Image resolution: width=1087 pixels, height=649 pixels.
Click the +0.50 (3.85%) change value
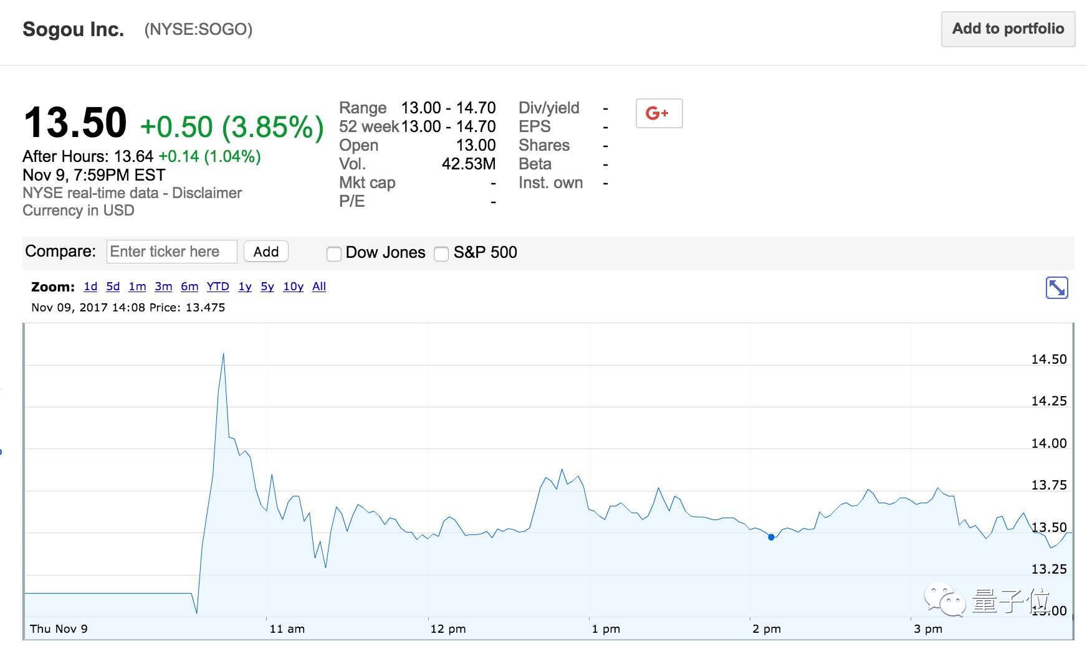click(x=232, y=127)
